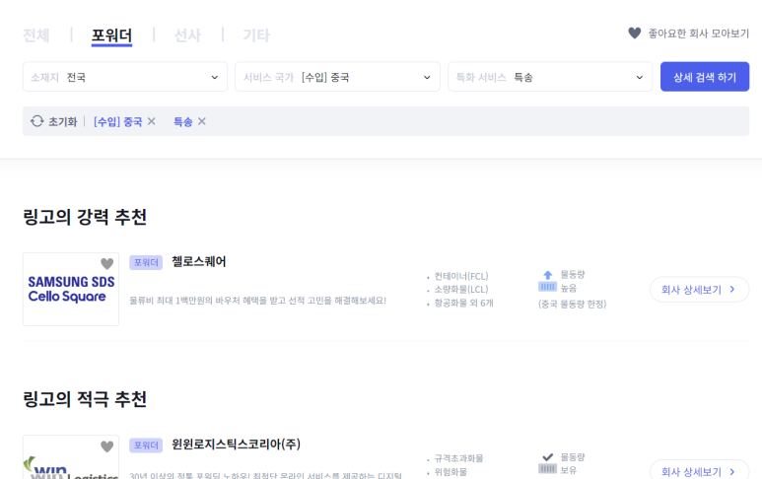Screen dimensions: 762x479
Task: Click 첼로스퀘어 description about 물류비 바우처
Action: click(x=258, y=301)
